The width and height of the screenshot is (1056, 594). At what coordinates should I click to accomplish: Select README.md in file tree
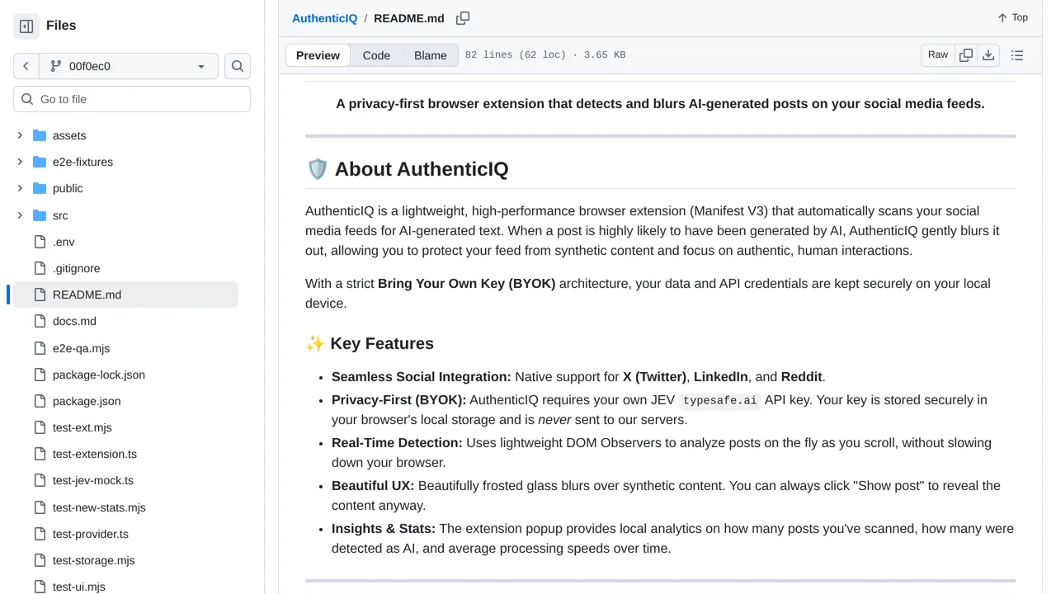125,295
